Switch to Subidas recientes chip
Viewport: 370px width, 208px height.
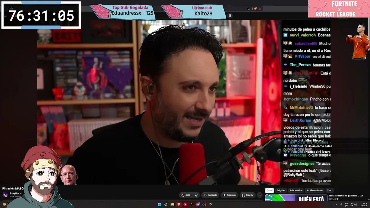coord(314,190)
